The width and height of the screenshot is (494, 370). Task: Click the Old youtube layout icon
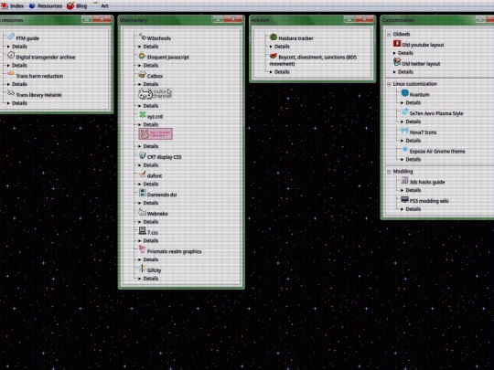pos(397,44)
